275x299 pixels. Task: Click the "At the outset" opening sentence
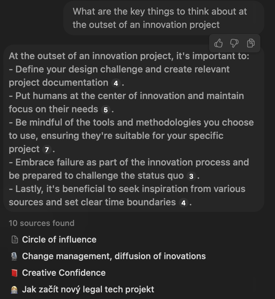129,56
